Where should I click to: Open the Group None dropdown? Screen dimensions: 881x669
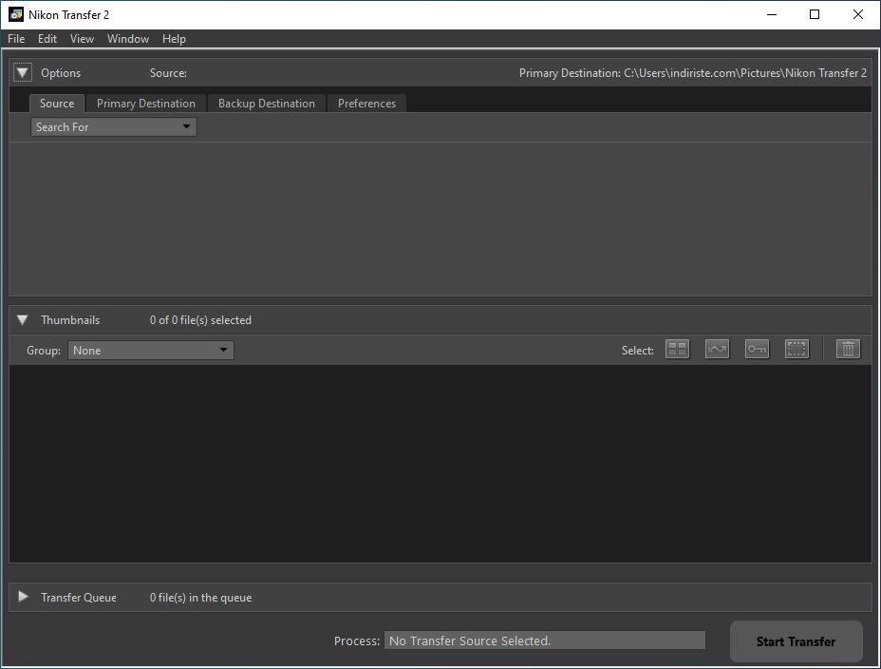(151, 351)
